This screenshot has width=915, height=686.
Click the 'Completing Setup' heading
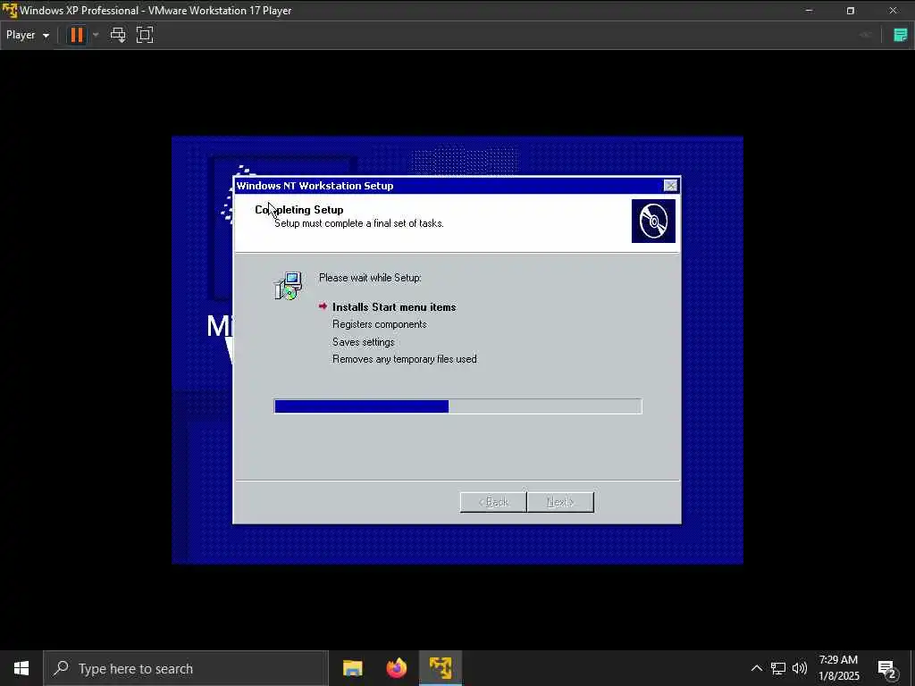pyautogui.click(x=298, y=209)
